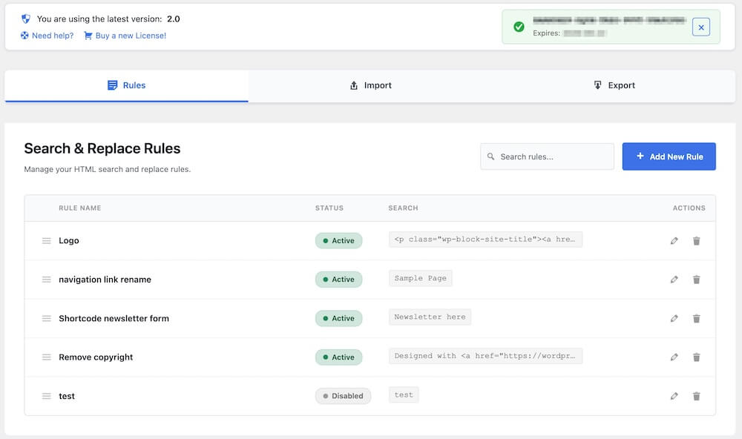Viewport: 742px width, 439px height.
Task: Delete the Shortcode newsletter form rule
Action: coord(696,318)
